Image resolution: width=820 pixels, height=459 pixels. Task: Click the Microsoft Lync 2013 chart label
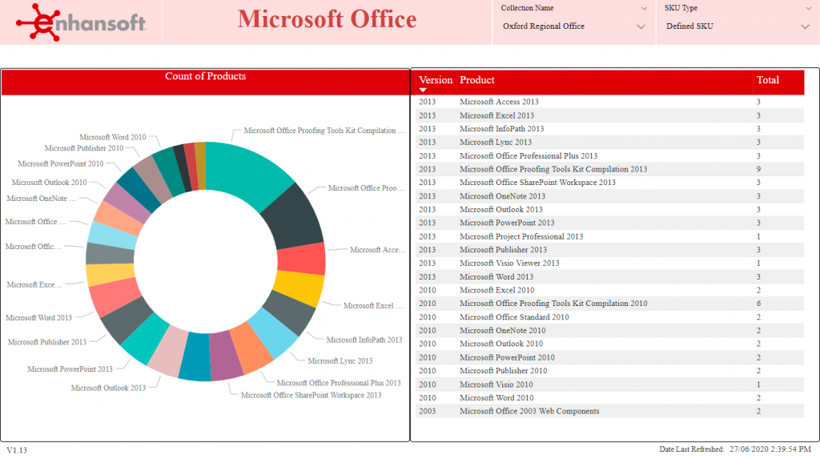point(340,360)
